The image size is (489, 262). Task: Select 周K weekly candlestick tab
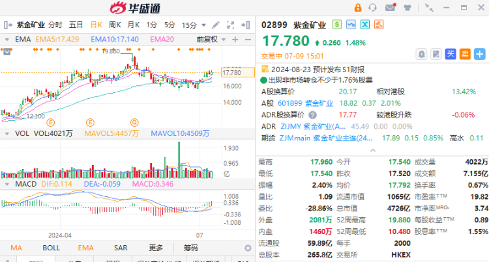[x=115, y=25]
